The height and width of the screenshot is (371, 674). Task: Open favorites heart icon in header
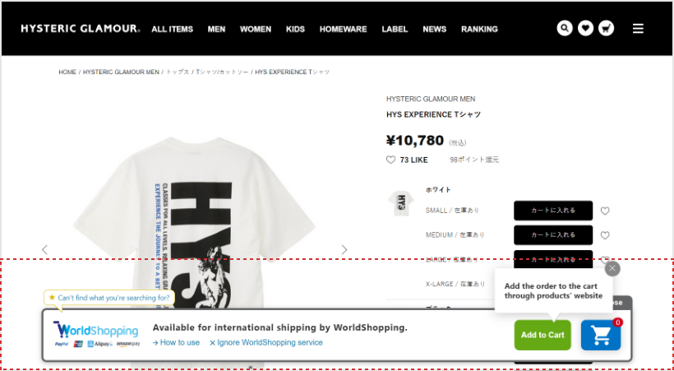coord(585,29)
